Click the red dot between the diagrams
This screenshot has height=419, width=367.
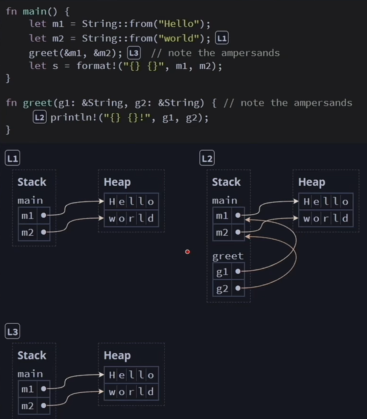tap(187, 252)
